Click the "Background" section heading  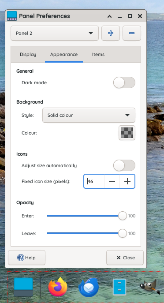30,102
